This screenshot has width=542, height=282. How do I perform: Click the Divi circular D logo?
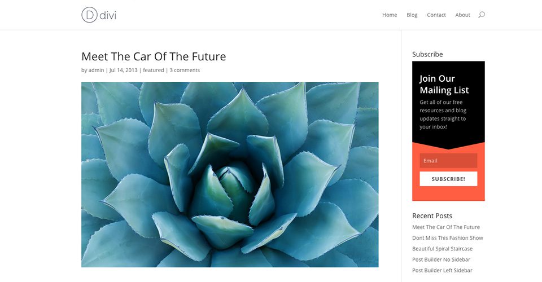(89, 15)
